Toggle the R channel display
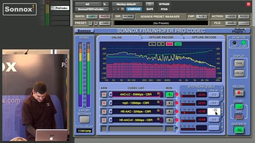 tap(161, 44)
